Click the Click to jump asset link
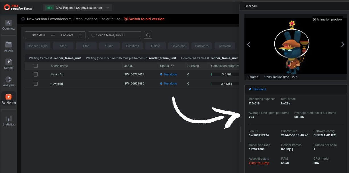This screenshot has width=349, height=173. click(x=259, y=163)
